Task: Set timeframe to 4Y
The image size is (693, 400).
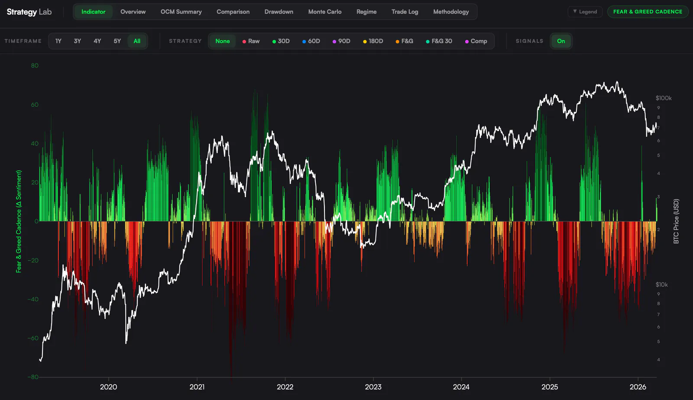Action: point(97,41)
